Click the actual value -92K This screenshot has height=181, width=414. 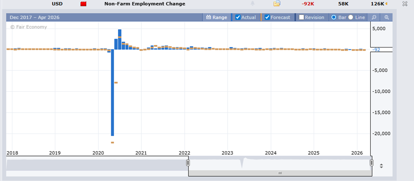[308, 4]
